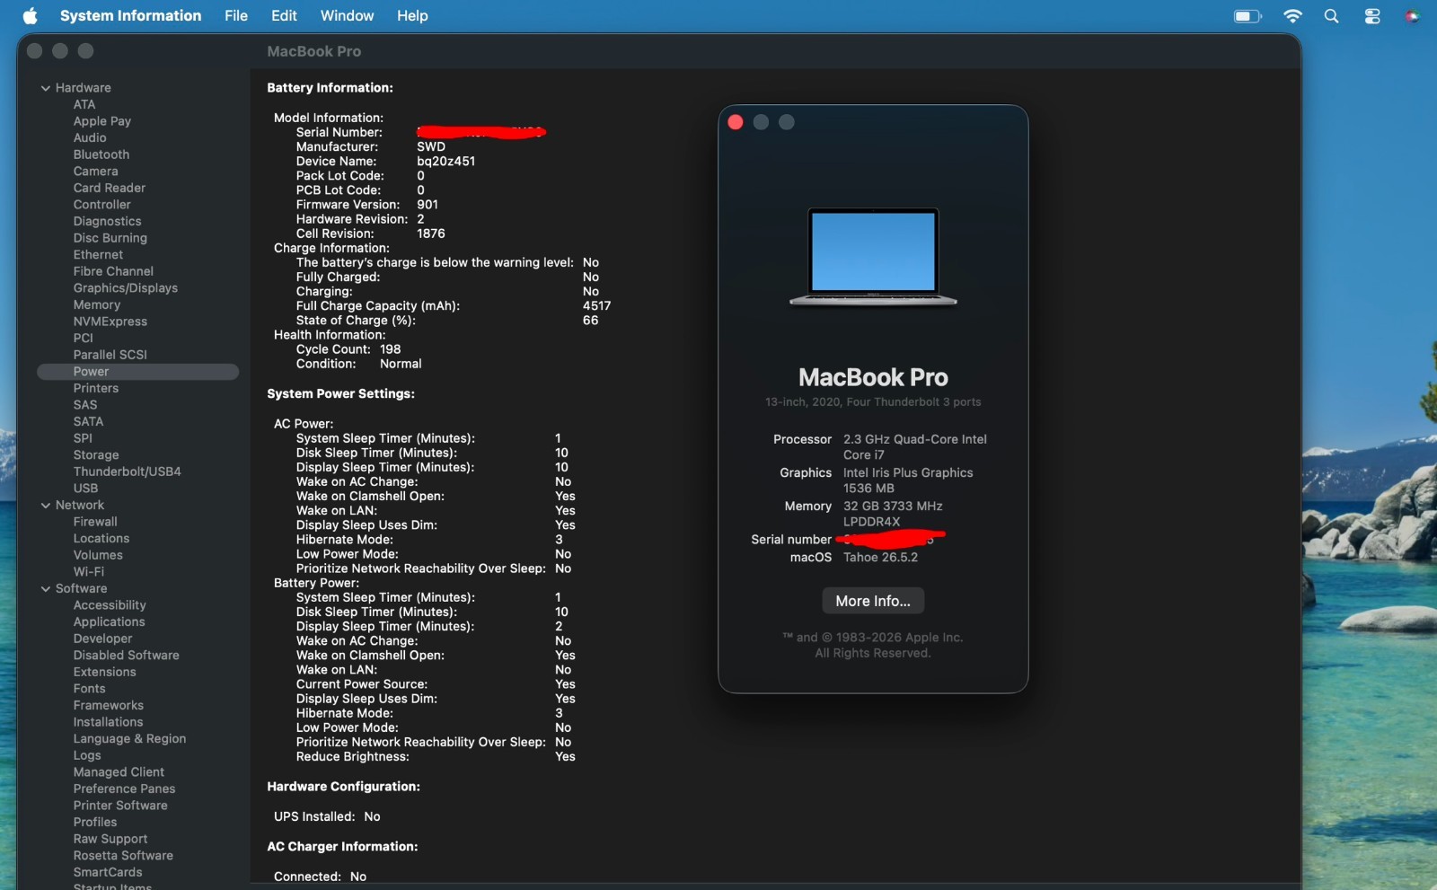Click the MacBook Pro laptop image
Image resolution: width=1437 pixels, height=890 pixels.
(873, 257)
